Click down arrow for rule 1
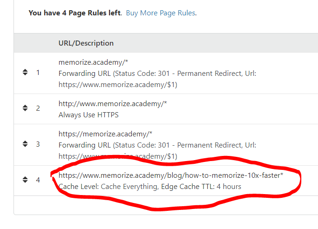This screenshot has height=229, width=318. (x=25, y=74)
